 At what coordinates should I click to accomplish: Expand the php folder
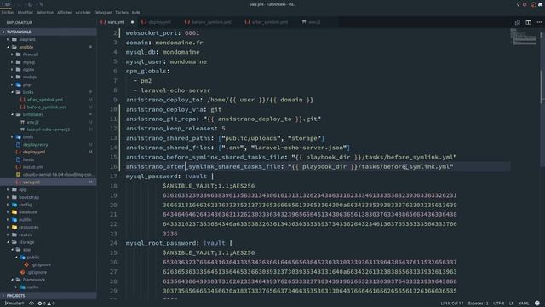click(x=49, y=84)
